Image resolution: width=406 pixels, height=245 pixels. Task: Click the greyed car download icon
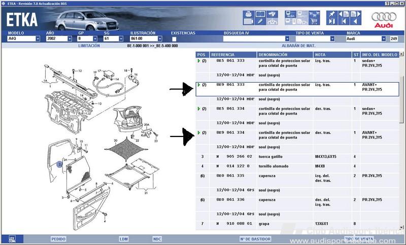[x=272, y=21]
